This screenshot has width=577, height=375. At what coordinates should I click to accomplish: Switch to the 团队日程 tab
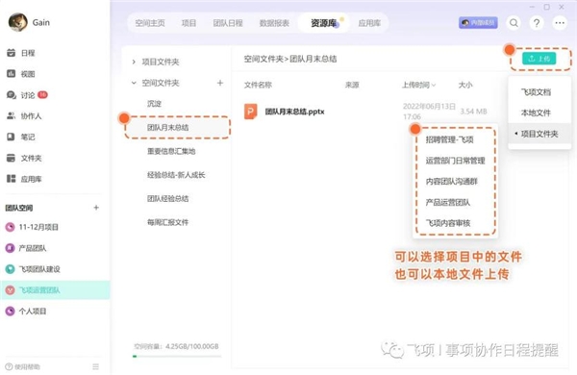228,23
